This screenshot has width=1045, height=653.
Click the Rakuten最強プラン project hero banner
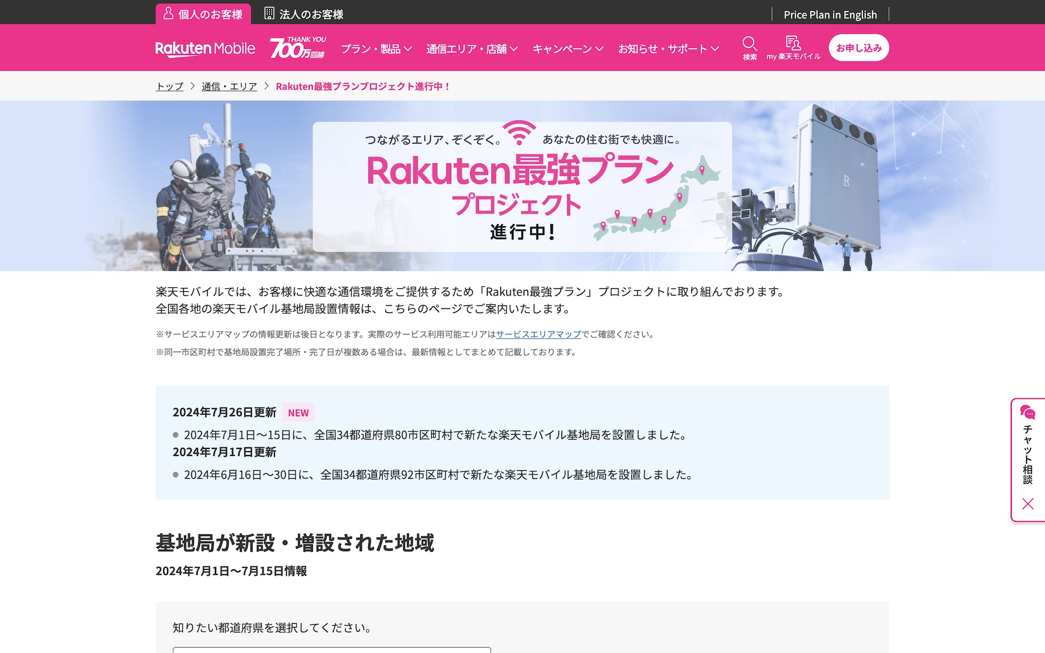pyautogui.click(x=522, y=186)
